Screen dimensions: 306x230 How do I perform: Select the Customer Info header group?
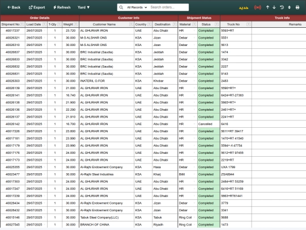[129, 18]
